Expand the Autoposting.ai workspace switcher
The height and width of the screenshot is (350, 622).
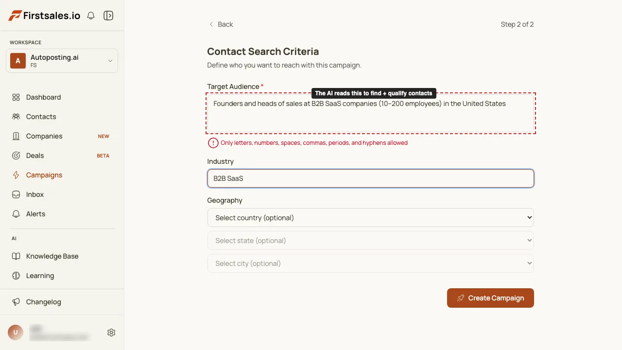click(x=62, y=61)
